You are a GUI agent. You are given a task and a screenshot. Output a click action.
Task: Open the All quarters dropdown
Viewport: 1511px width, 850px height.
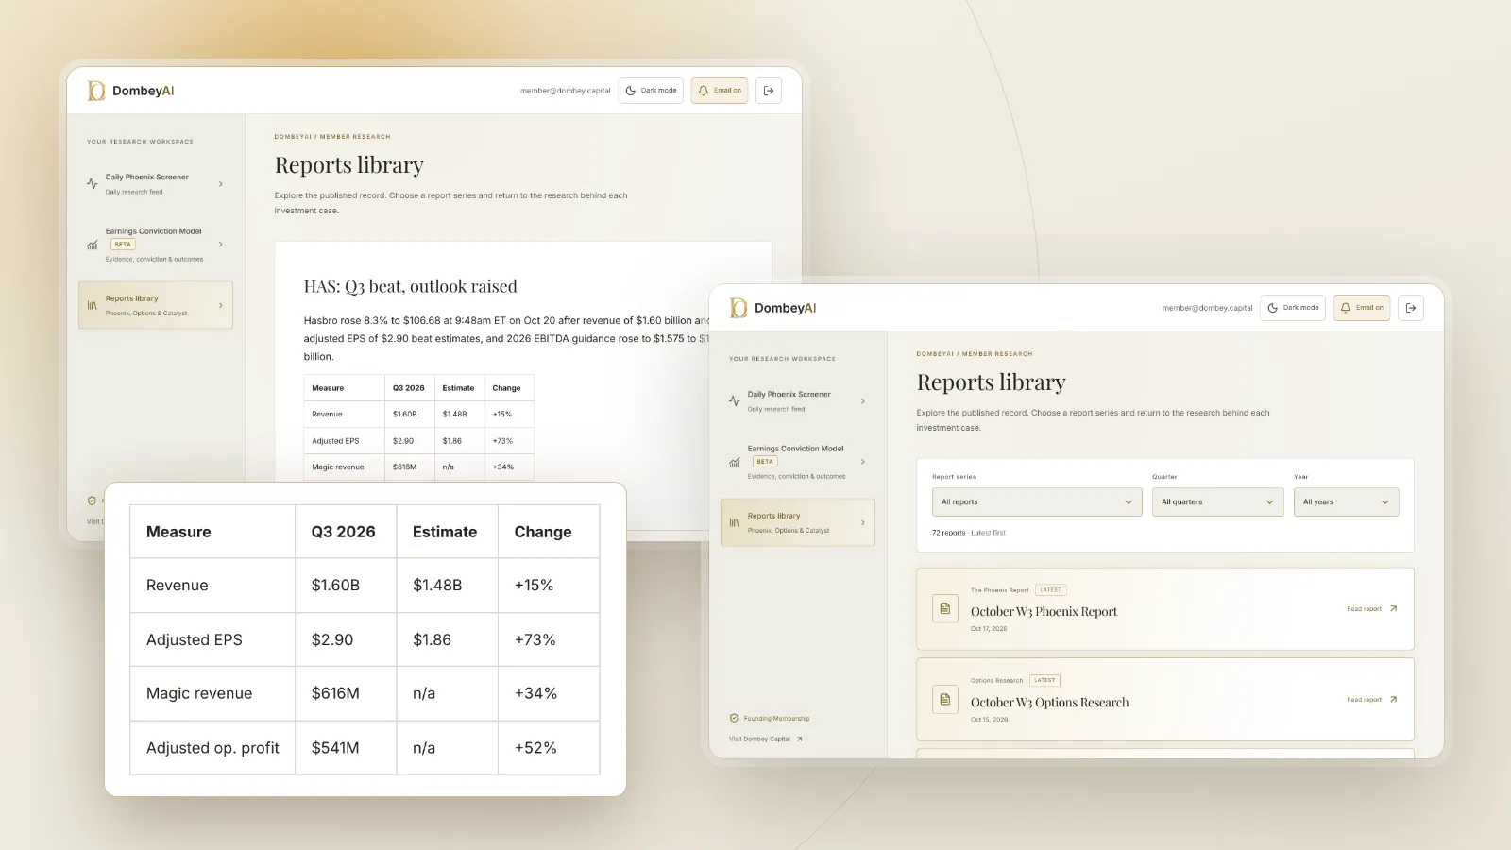pos(1218,502)
